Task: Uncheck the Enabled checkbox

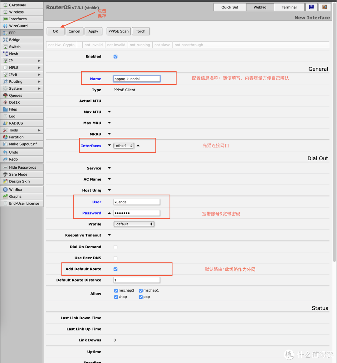Action: [x=115, y=57]
